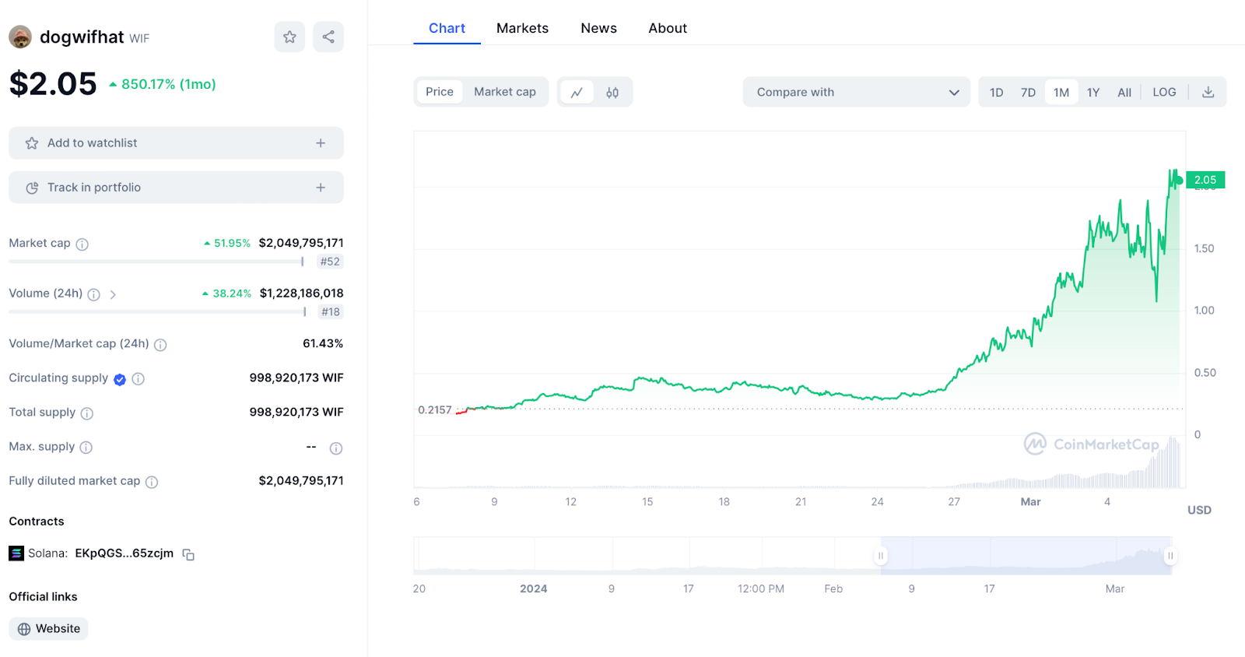Click the $2.05 price heading
Viewport: 1245px width, 657px height.
[x=53, y=84]
